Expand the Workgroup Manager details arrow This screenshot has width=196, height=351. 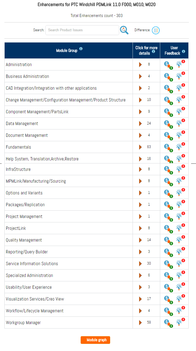click(141, 322)
